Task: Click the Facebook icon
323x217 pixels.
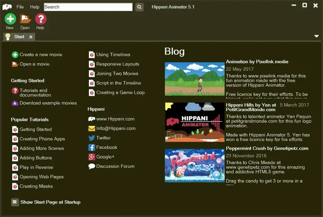Action: point(92,147)
